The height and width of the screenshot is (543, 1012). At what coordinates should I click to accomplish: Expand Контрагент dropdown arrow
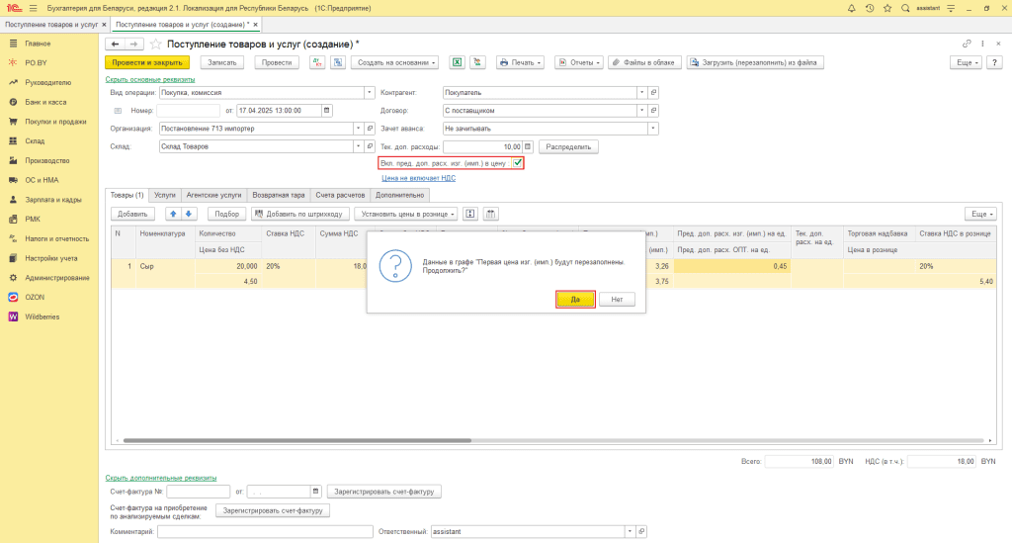(x=641, y=92)
